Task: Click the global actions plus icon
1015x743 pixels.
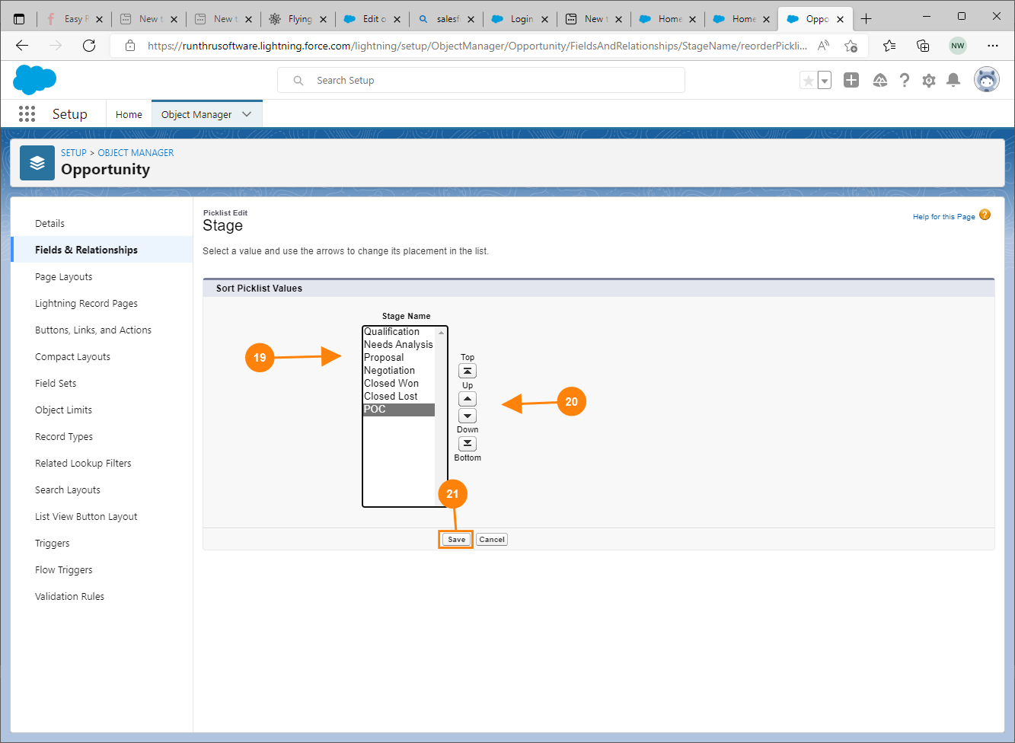Action: (x=851, y=81)
